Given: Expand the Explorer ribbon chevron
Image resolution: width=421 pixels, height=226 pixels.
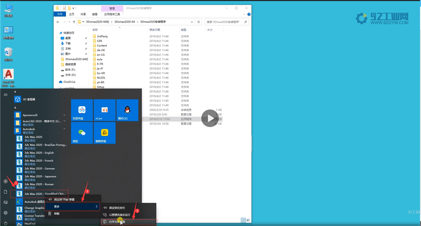Looking at the screenshot, I should pyautogui.click(x=244, y=14).
